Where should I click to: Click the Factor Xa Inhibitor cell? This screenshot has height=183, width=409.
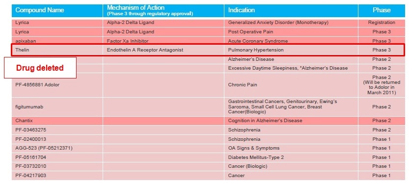click(164, 41)
